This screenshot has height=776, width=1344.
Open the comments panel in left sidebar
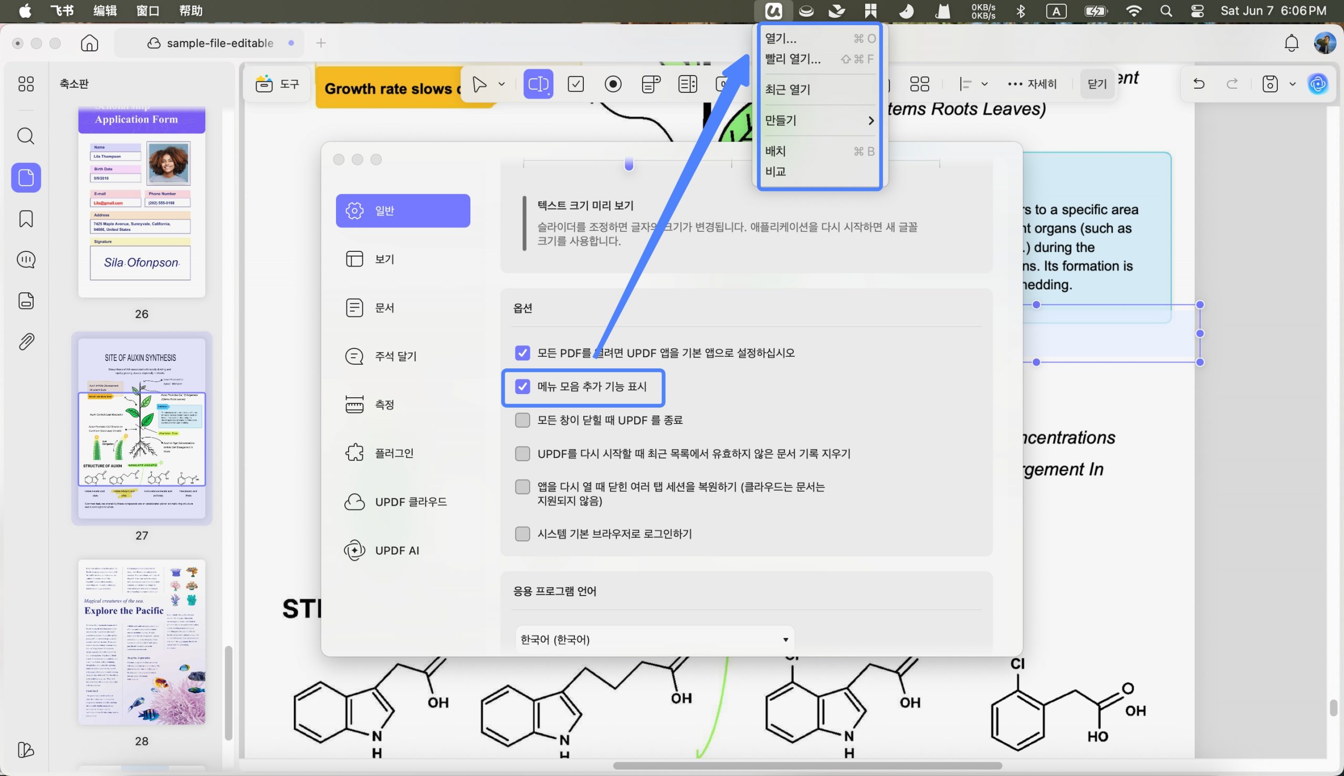click(x=26, y=260)
